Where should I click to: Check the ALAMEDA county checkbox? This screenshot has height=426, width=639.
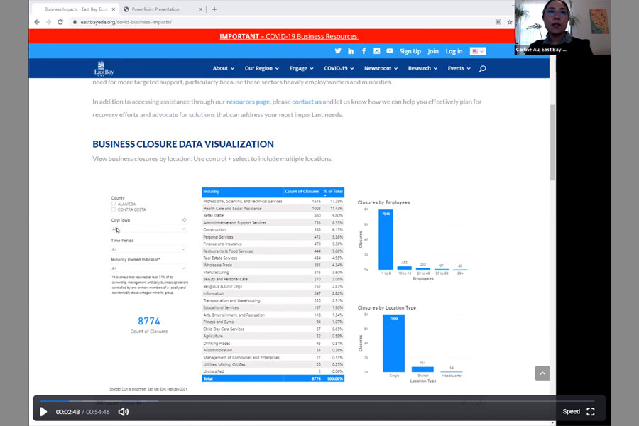(x=114, y=204)
